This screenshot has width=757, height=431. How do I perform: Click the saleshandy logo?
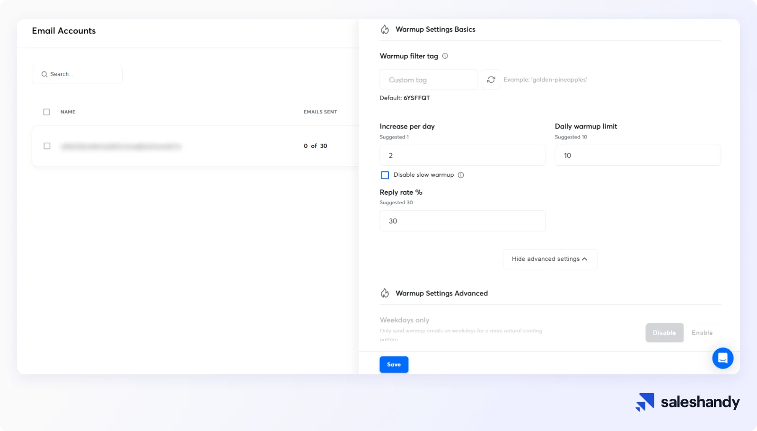(x=687, y=402)
